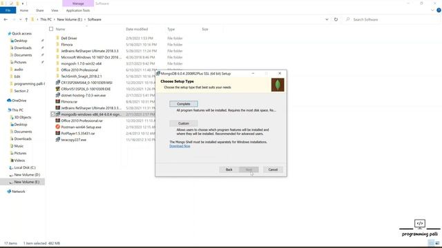Select the Manage contextual tab
This screenshot has height=248, width=442.
78,3
